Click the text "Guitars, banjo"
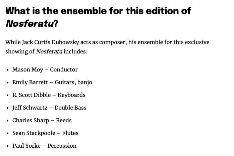The image size is (234, 156). [x=73, y=82]
